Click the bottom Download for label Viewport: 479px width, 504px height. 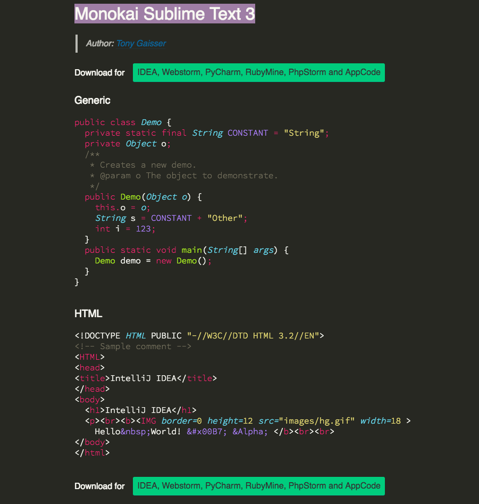pos(99,486)
